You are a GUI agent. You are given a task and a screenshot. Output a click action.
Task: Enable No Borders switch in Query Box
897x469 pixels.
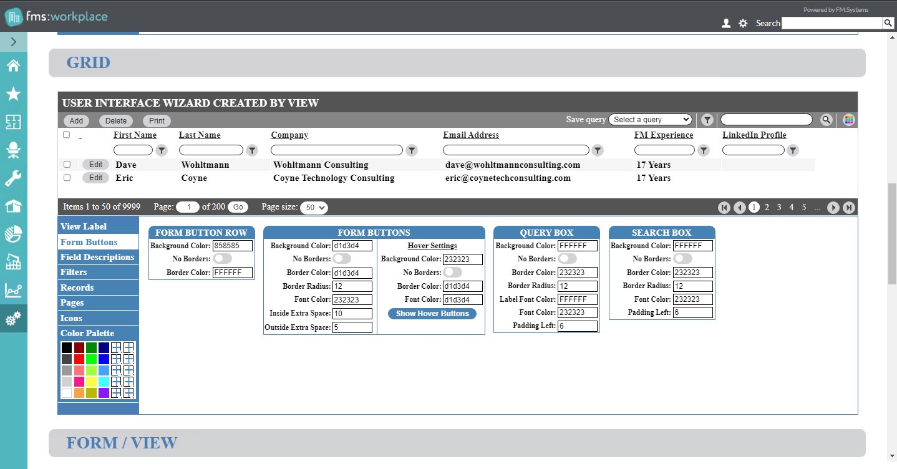tap(567, 258)
